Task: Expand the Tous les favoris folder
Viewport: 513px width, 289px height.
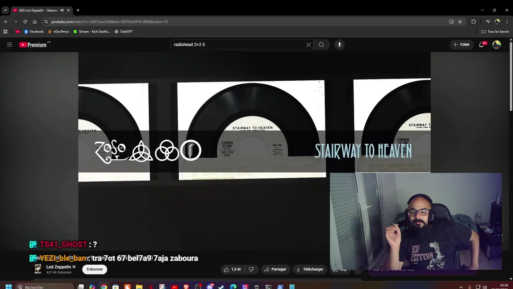Action: (495, 31)
